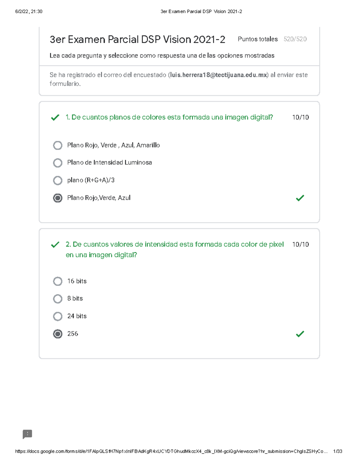Click the Puntos totales 520/520 score
The image size is (358, 463).
pos(272,39)
